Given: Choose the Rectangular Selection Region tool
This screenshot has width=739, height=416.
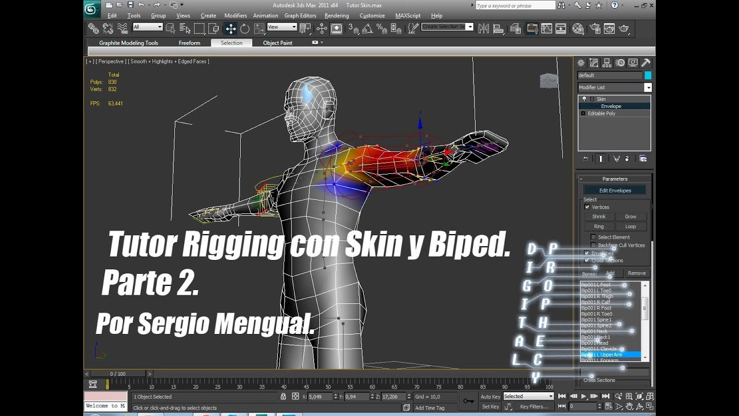Looking at the screenshot, I should click(199, 28).
